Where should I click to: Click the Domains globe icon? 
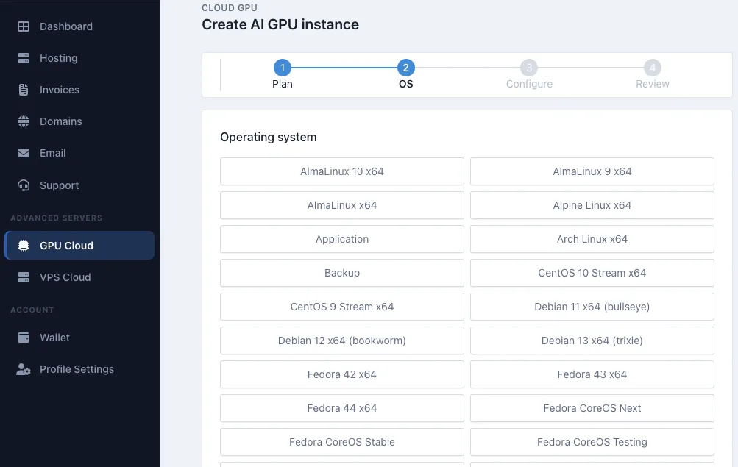pyautogui.click(x=24, y=121)
